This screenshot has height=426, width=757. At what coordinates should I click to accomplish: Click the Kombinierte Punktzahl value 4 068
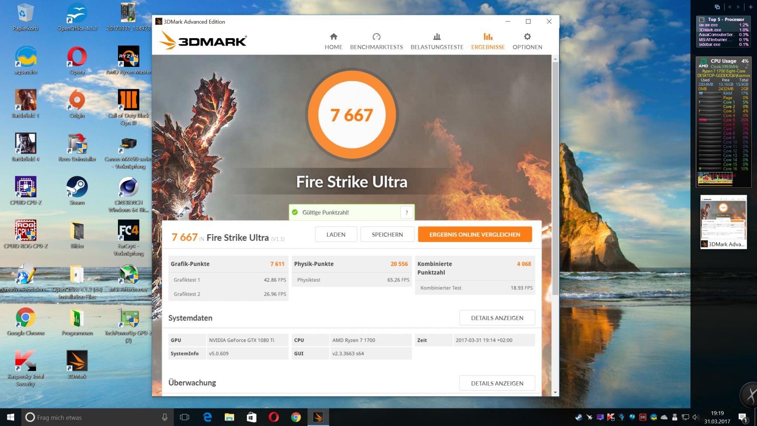pyautogui.click(x=524, y=264)
